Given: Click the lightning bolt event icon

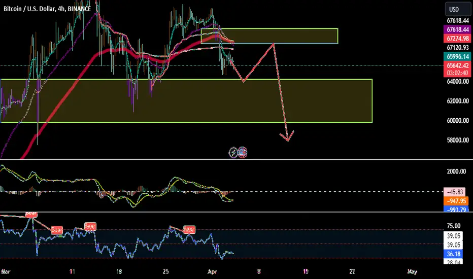Looking at the screenshot, I should coord(233,153).
